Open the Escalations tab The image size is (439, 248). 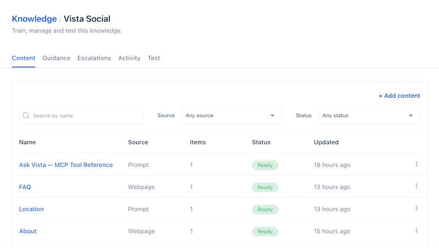(94, 58)
